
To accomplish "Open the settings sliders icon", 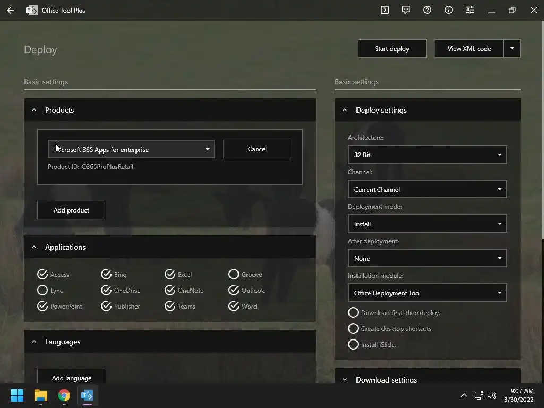I will click(x=470, y=10).
